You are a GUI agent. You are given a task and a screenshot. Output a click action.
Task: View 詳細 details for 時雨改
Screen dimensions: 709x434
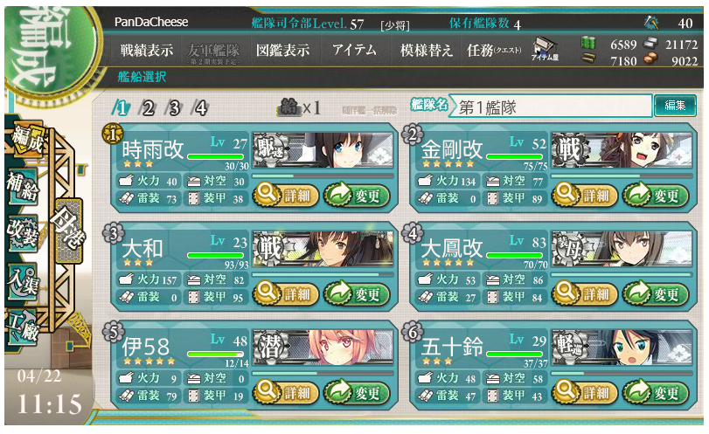pos(286,195)
